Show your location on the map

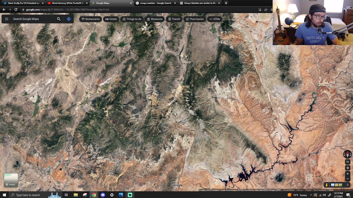(347, 168)
